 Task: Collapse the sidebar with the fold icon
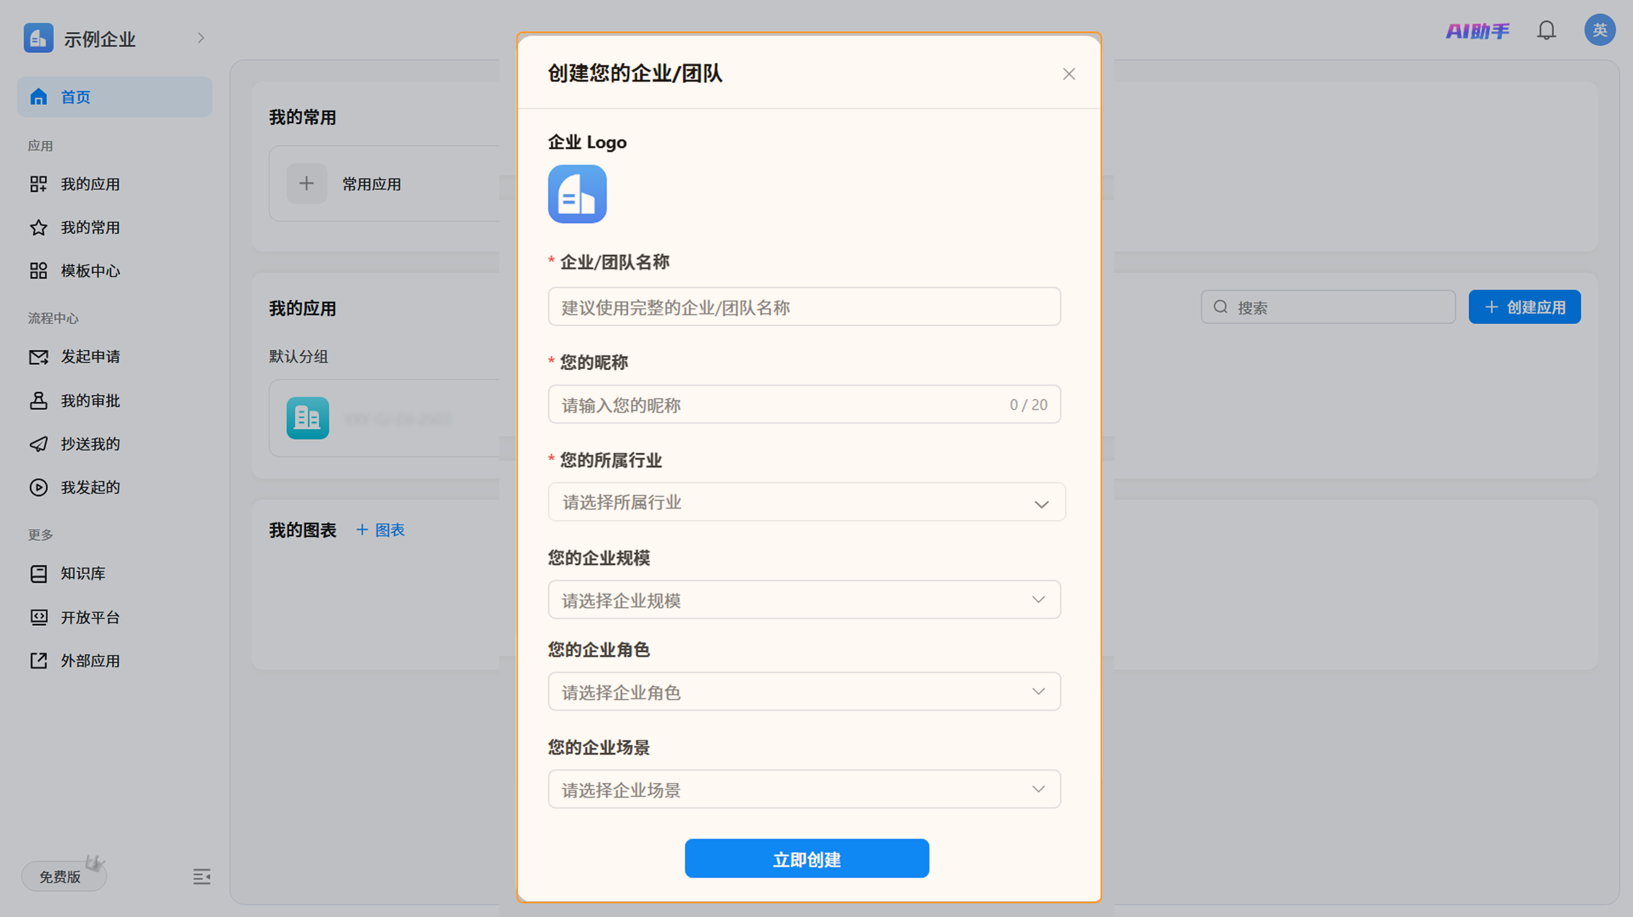tap(202, 877)
